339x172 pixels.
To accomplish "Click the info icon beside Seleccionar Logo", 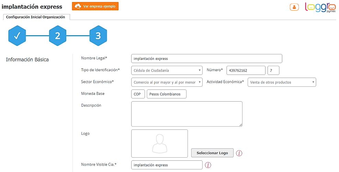I will (239, 153).
